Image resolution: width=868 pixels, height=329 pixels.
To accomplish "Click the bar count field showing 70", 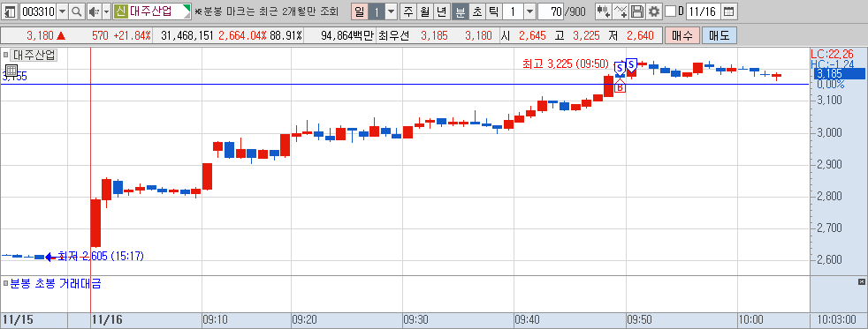I will 551,11.
